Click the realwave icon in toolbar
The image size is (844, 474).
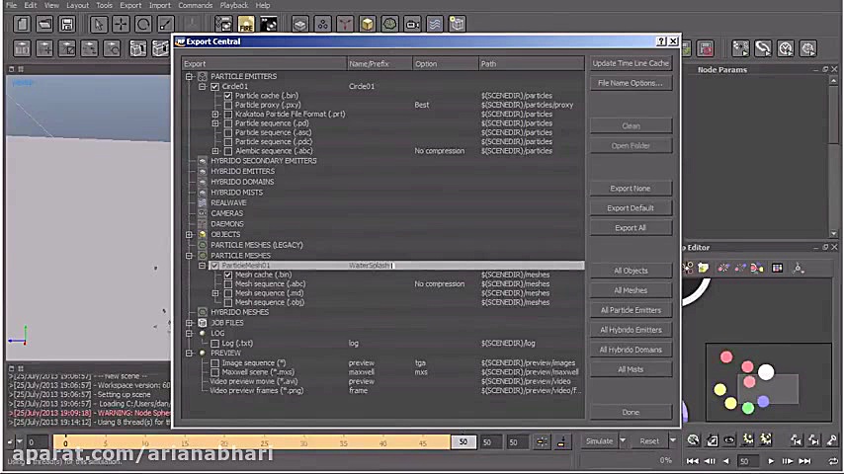coord(435,25)
